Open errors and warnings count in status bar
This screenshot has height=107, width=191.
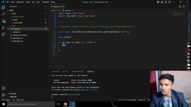pyautogui.click(x=21, y=100)
